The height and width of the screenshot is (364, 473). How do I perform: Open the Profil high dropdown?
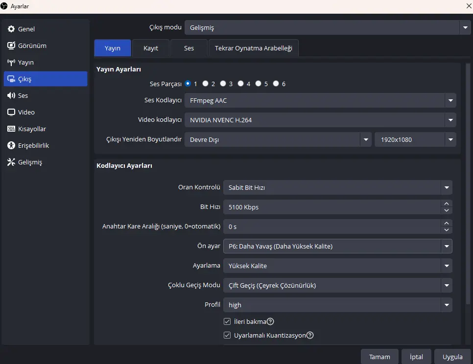tap(338, 305)
